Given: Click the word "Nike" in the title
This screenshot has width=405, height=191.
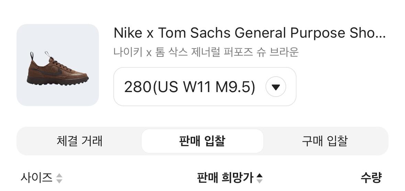Looking at the screenshot, I should [128, 33].
